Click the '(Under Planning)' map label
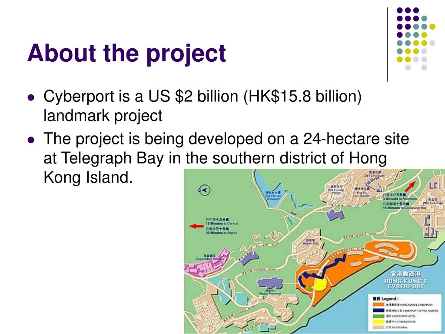 pyautogui.click(x=269, y=294)
